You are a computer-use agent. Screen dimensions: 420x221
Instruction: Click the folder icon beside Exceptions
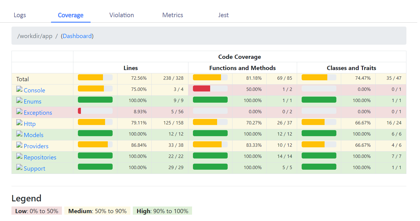coord(19,111)
